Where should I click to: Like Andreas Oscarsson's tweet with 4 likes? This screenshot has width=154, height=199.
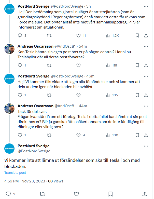[79, 135]
